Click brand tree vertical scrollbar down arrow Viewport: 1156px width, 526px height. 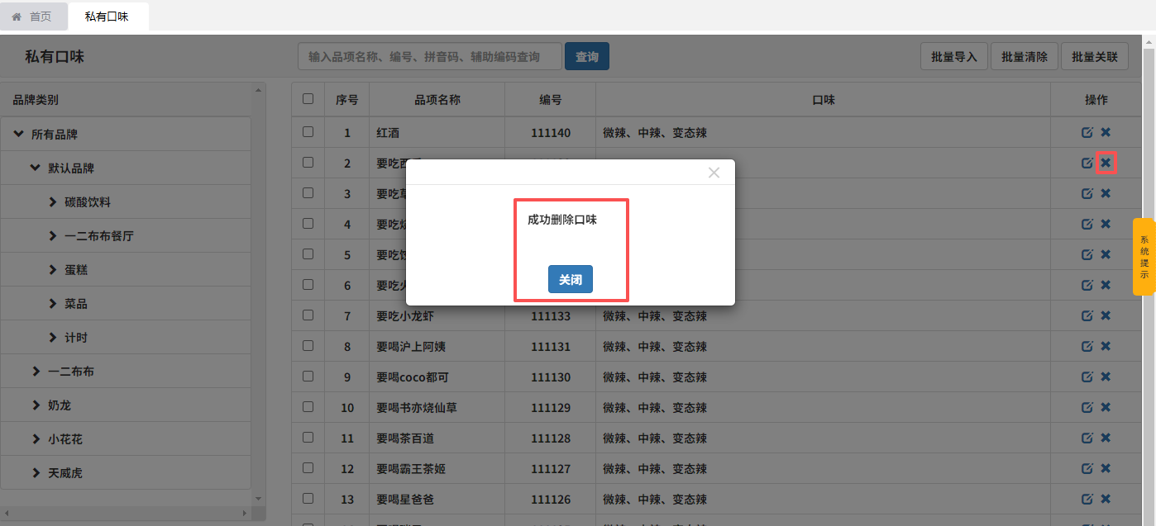tap(259, 499)
